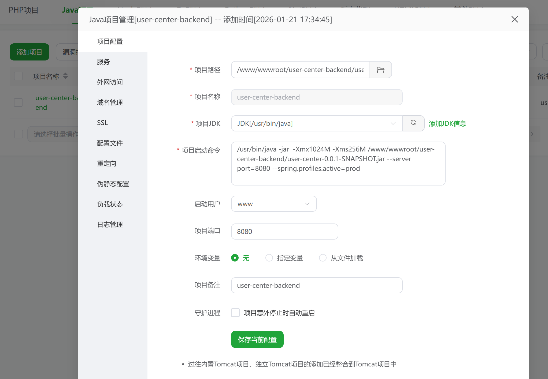Image resolution: width=548 pixels, height=379 pixels.
Task: Enable 项目意外停止时自动重启 checkbox
Action: point(235,313)
